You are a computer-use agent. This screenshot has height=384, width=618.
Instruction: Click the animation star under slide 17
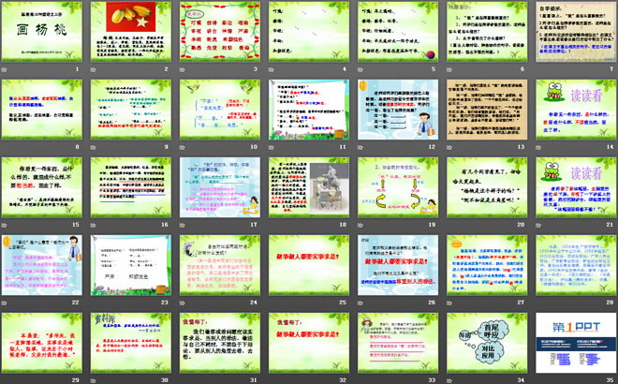(183, 225)
